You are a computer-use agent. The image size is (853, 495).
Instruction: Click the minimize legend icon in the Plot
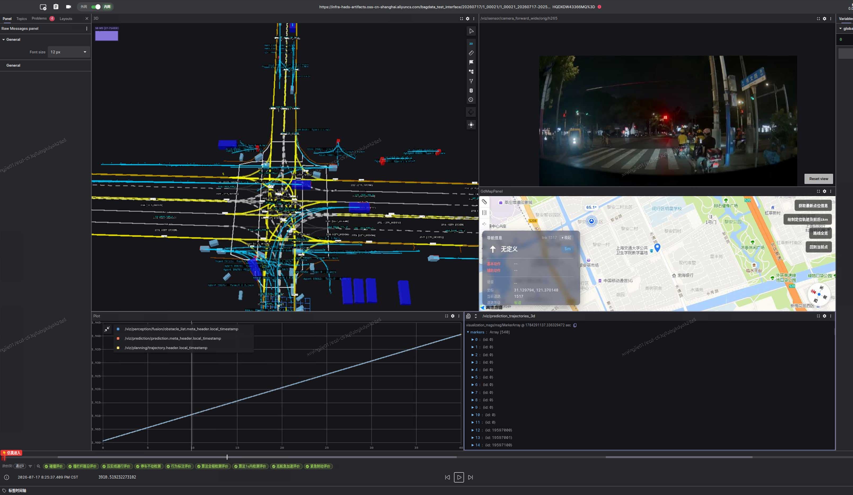coord(107,329)
